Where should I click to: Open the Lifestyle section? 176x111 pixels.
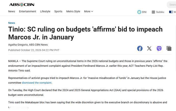pos(45,11)
